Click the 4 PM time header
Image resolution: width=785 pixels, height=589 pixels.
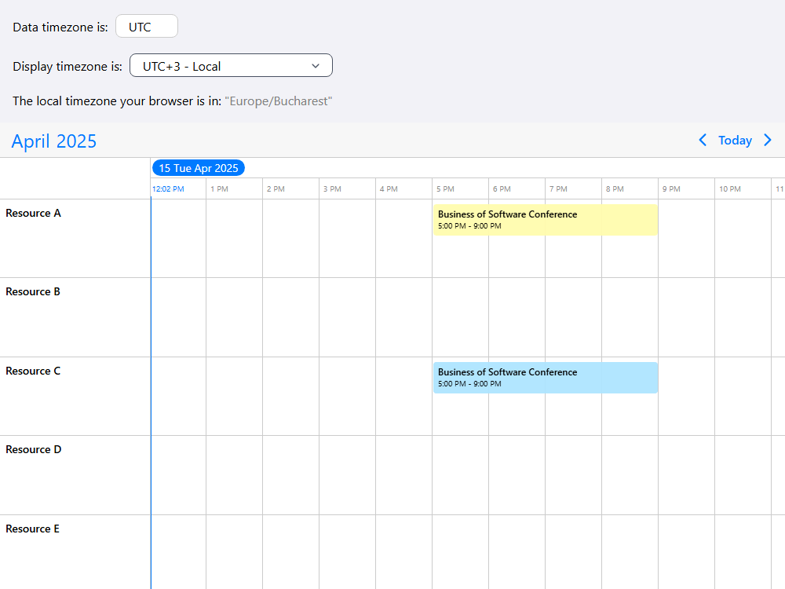[x=389, y=189]
